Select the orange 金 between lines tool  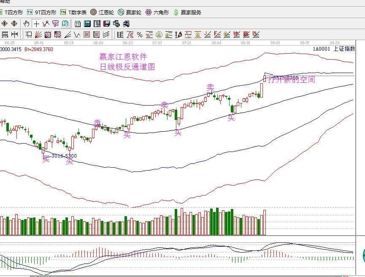[x=197, y=35]
